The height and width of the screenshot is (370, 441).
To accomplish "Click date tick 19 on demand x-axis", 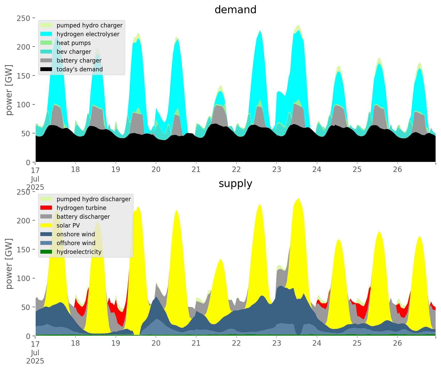I will tap(116, 170).
